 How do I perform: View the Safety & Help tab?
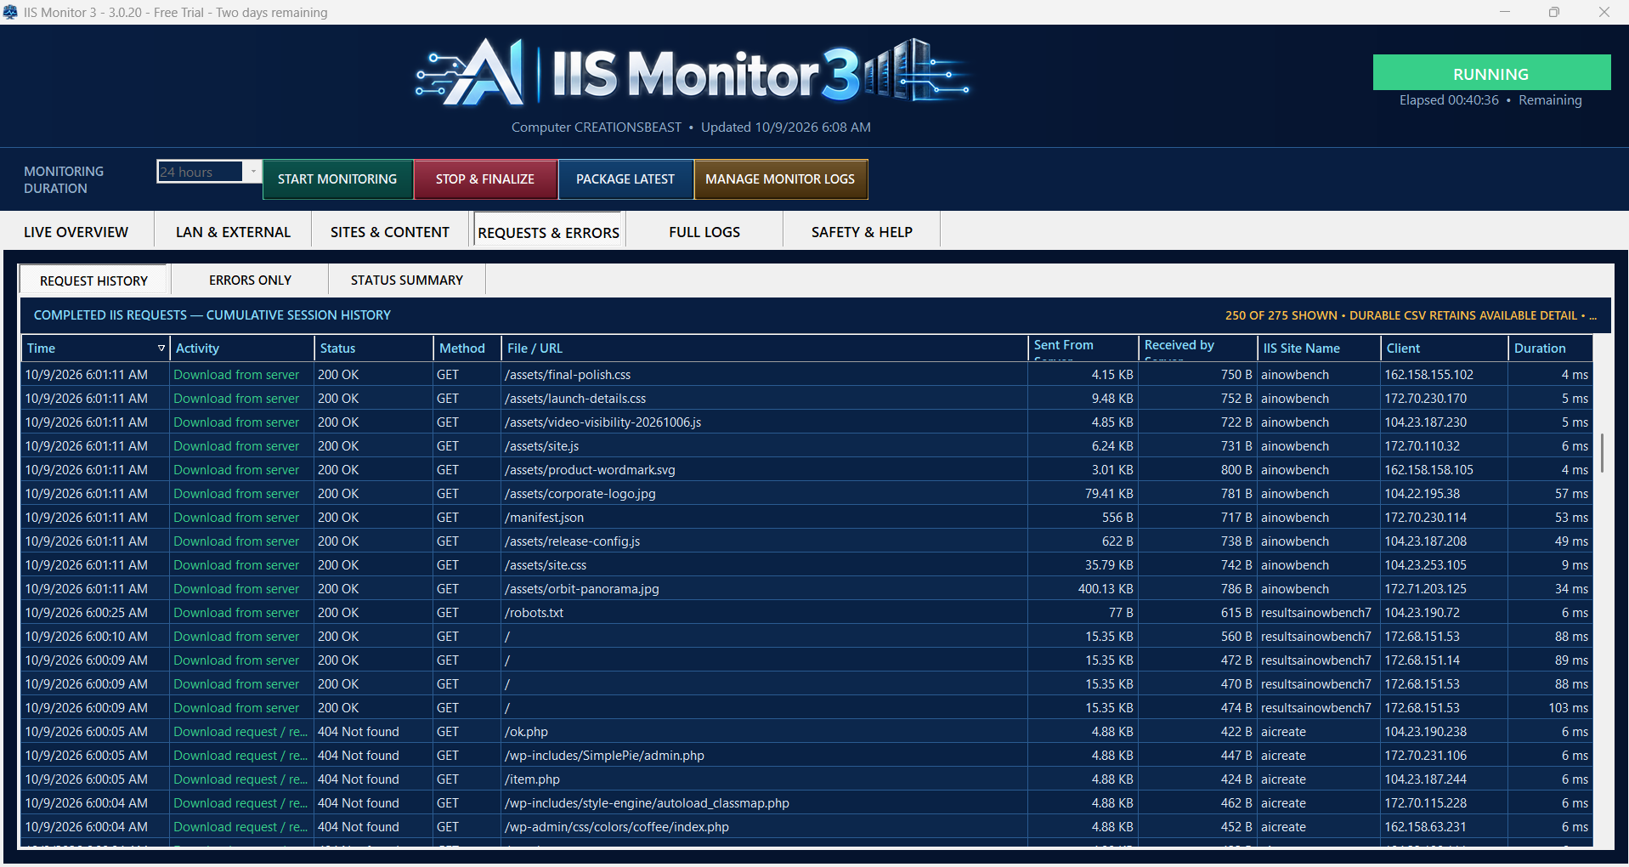point(862,232)
